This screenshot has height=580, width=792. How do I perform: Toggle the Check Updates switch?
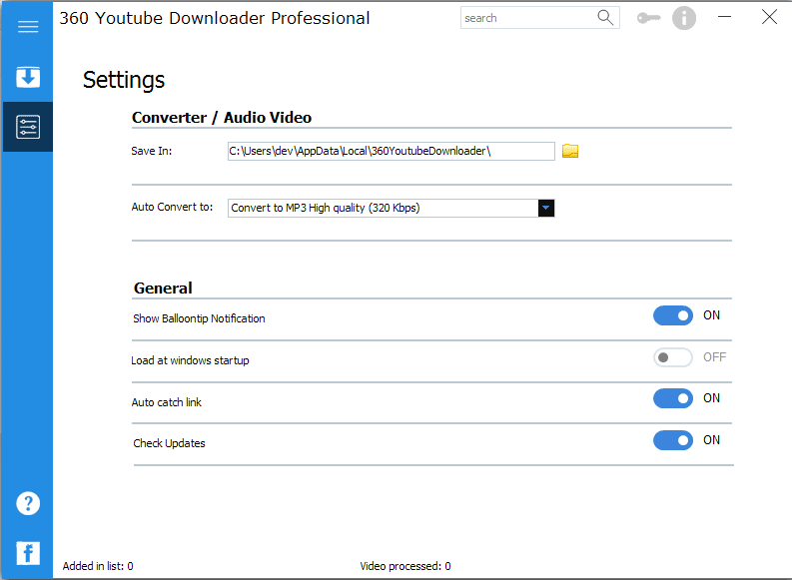[x=673, y=440]
